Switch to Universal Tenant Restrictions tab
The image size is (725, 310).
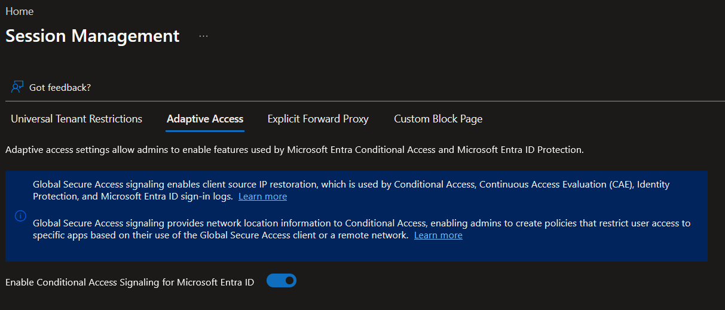[x=77, y=119]
